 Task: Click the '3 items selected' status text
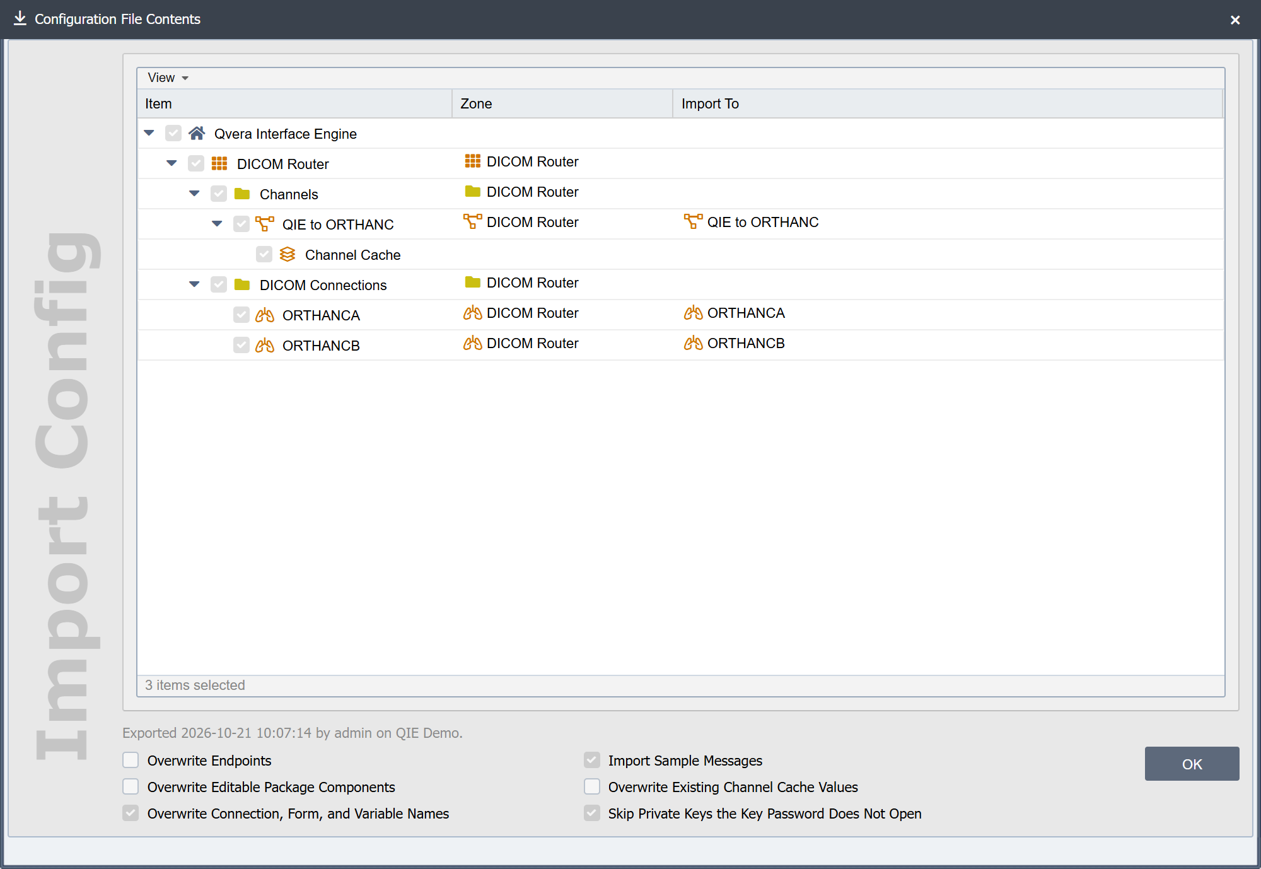[x=195, y=685]
